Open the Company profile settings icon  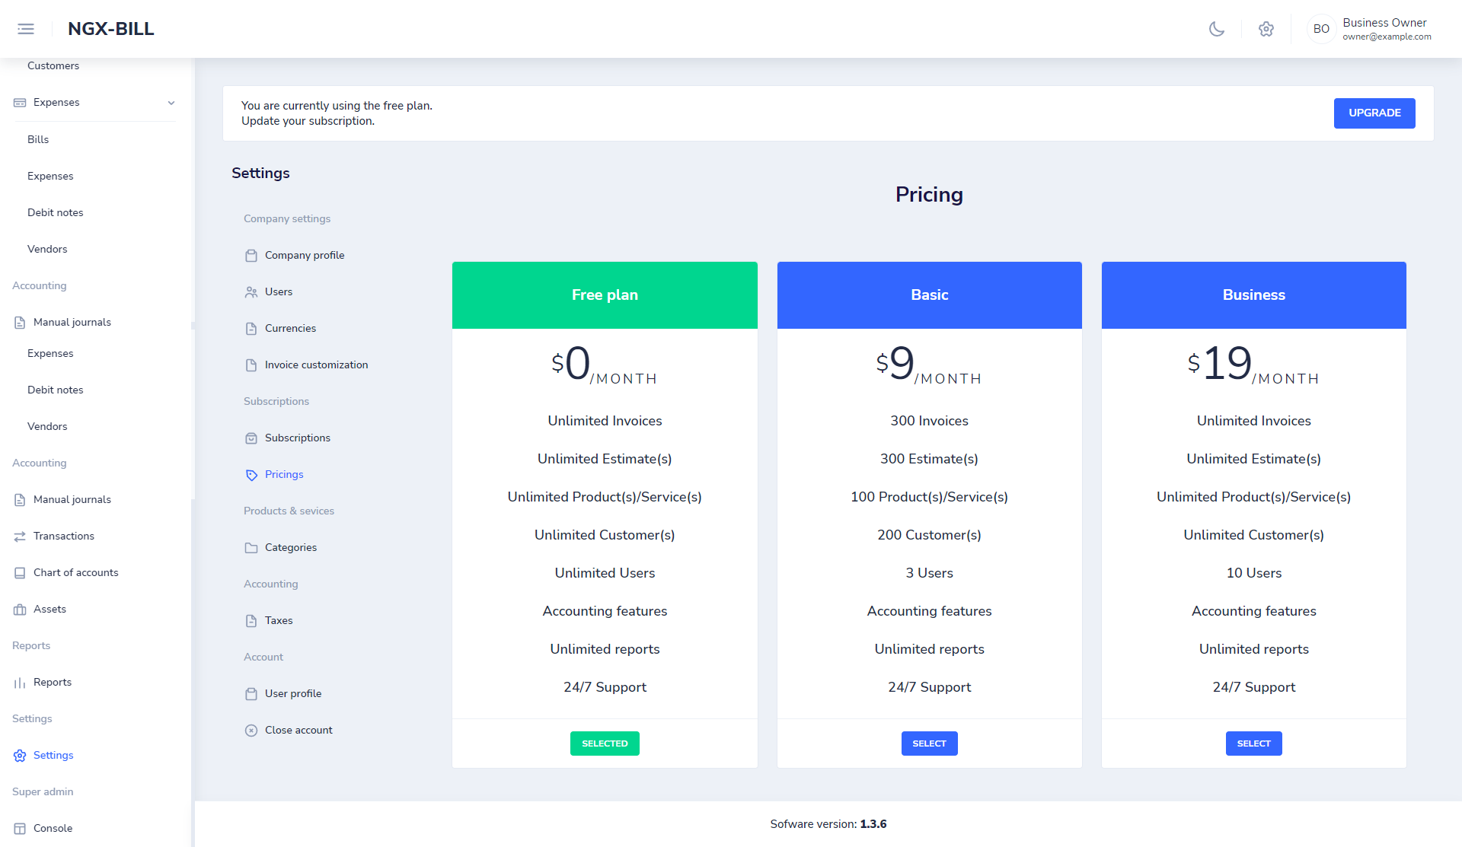(x=252, y=256)
